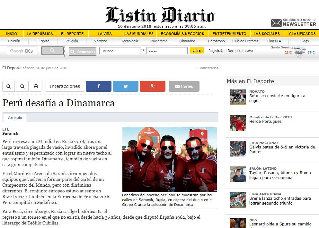Go to Crucigrama submenu
319x228 pixels.
pyautogui.click(x=158, y=41)
